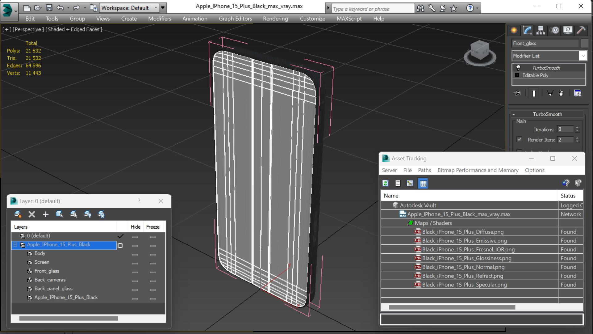Image resolution: width=593 pixels, height=334 pixels.
Task: Open the Motion command panel tab
Action: point(555,30)
